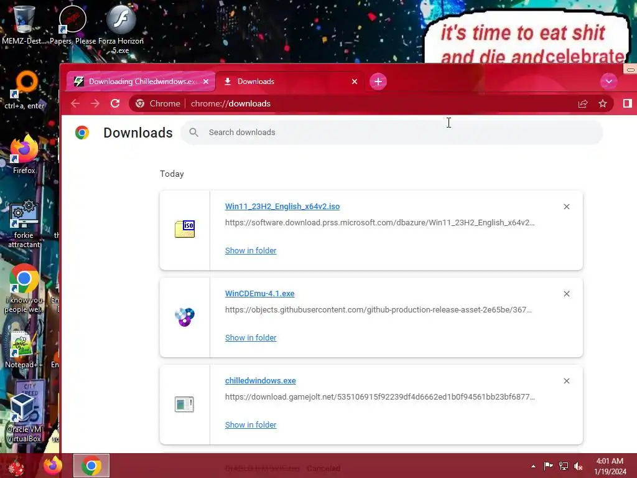Image resolution: width=637 pixels, height=478 pixels.
Task: Reload the downloads page
Action: (115, 103)
